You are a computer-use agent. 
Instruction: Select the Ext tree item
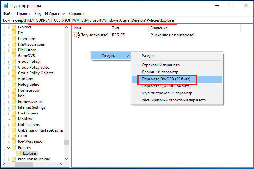point(20,33)
